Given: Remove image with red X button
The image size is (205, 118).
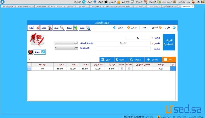Looking at the screenshot, I should click(x=30, y=52).
